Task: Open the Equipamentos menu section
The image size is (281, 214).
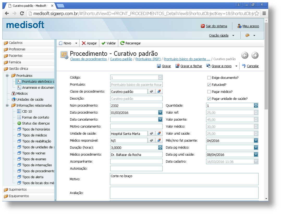Action: (28, 196)
